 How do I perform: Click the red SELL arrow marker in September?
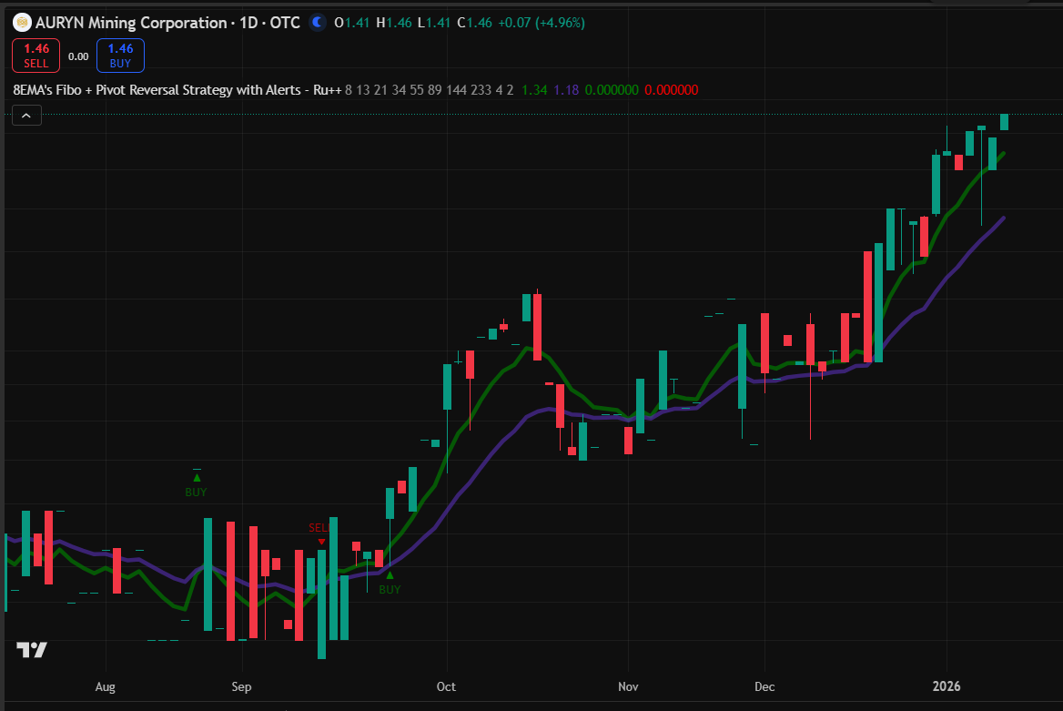click(x=320, y=542)
